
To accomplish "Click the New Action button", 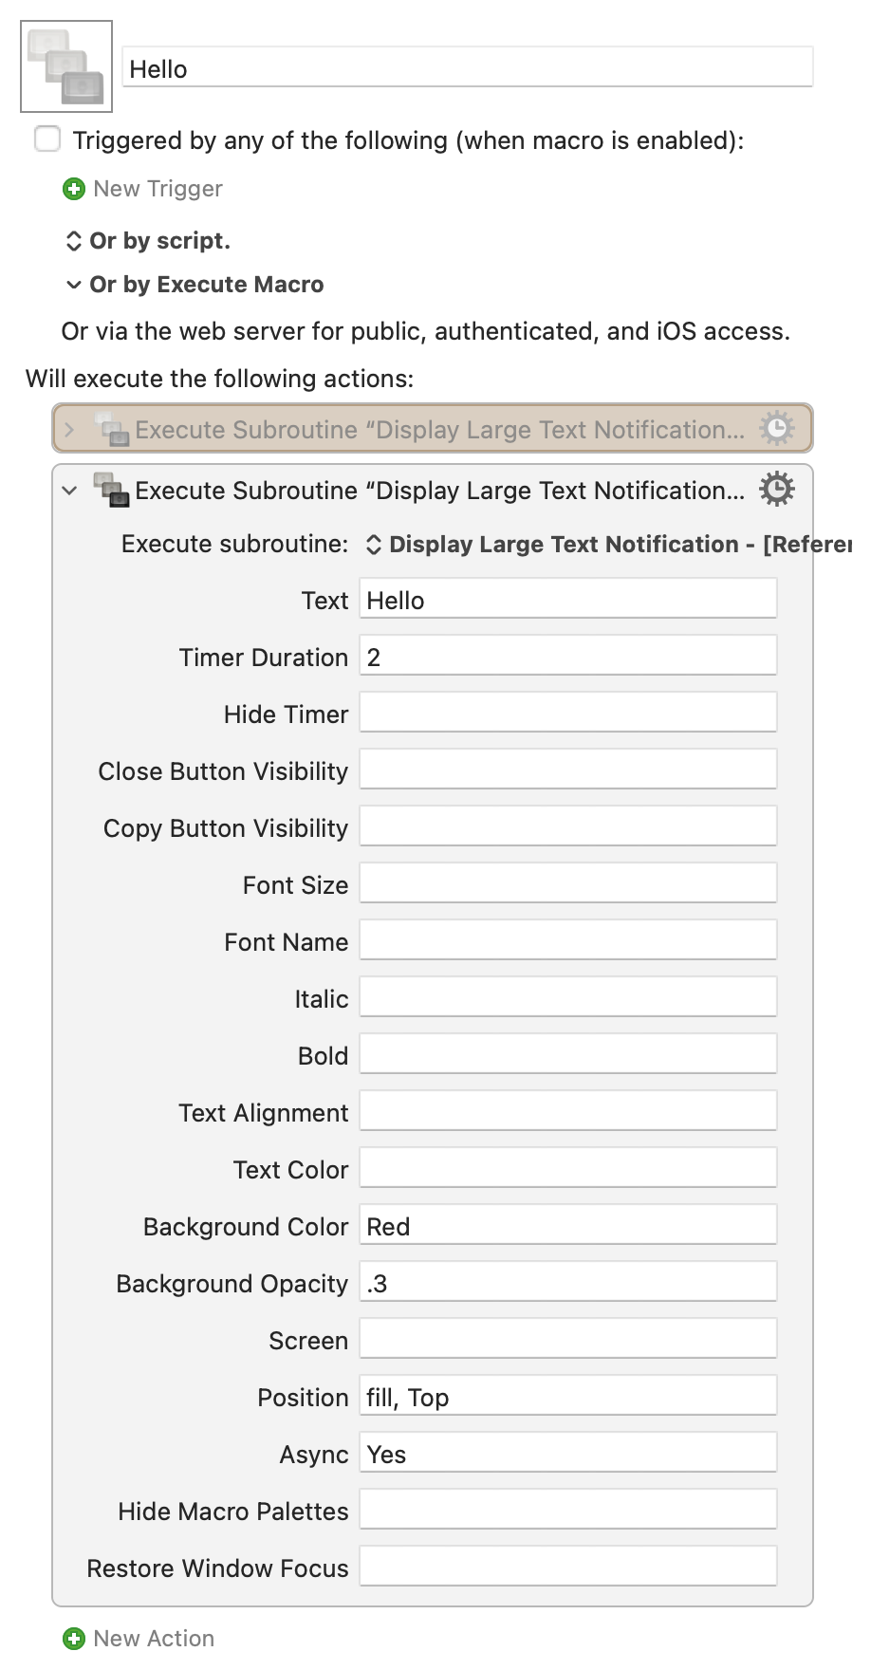I will 139,1639.
